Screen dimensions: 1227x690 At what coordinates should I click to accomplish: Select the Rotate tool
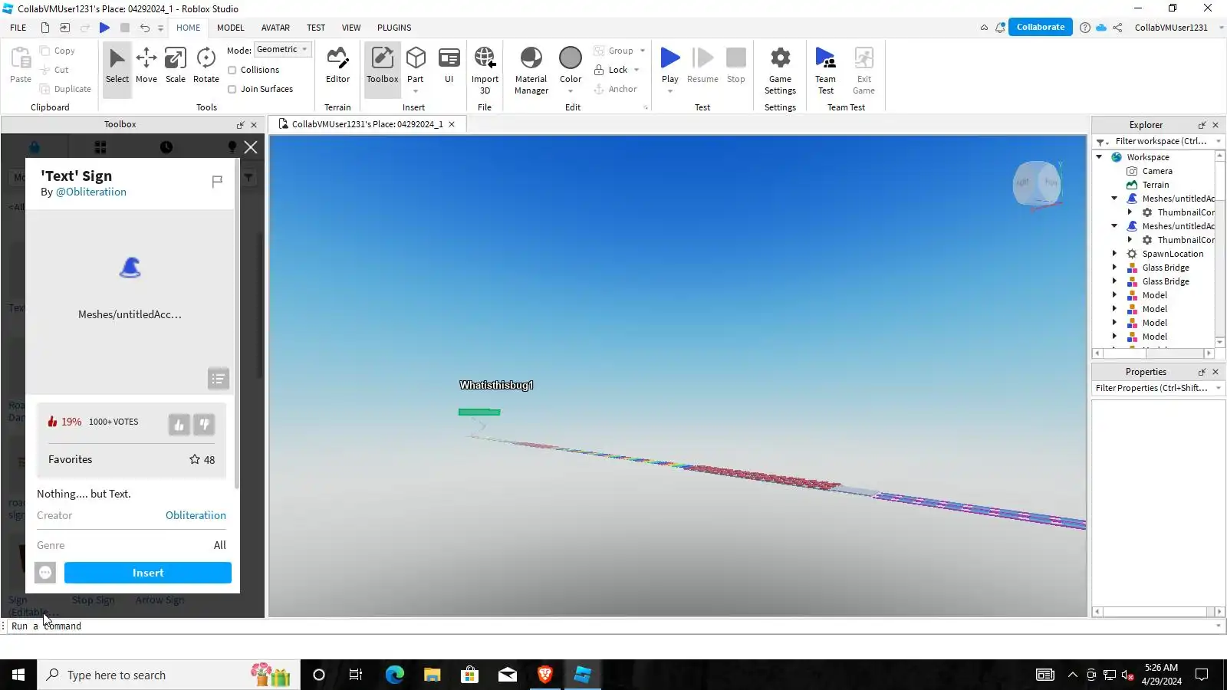coord(206,66)
